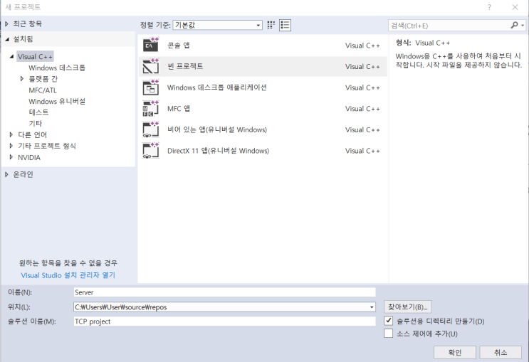Click the 빈 프로젝트 template icon
Screen dimensions: 529x362
click(x=150, y=66)
